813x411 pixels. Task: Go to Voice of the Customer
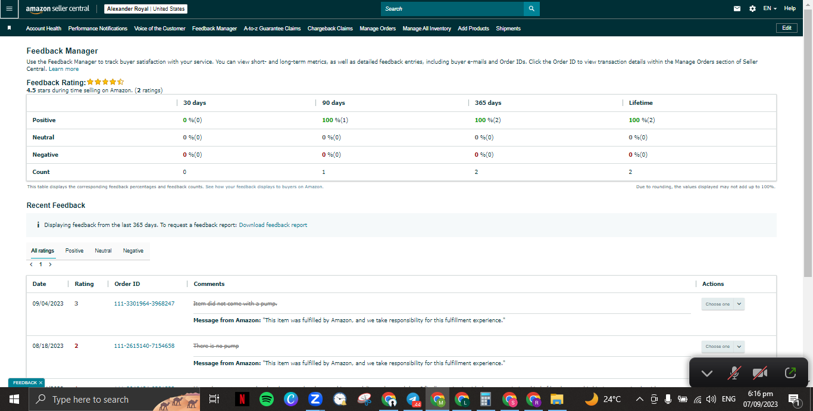[160, 28]
